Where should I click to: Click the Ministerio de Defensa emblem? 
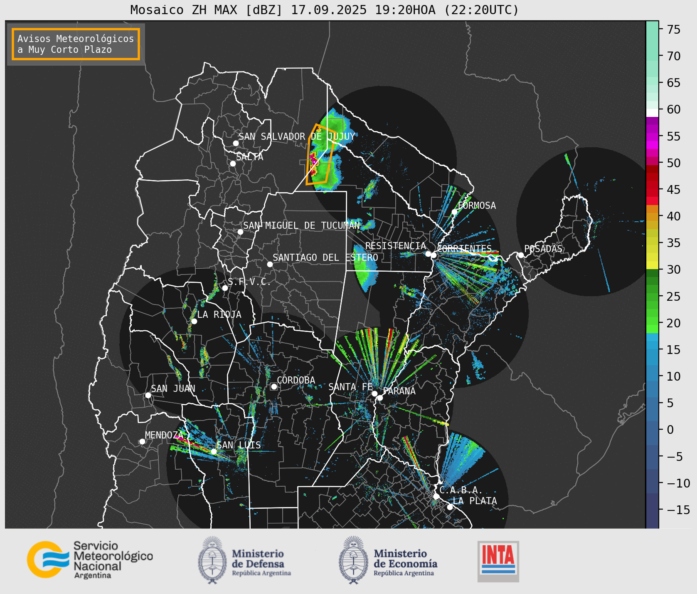pos(213,560)
